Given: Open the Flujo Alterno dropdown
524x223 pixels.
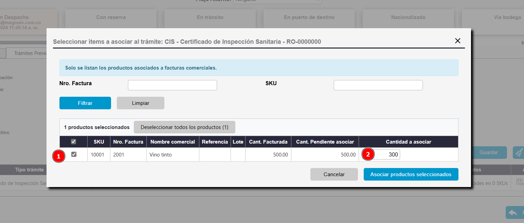Looking at the screenshot, I should pos(277,1).
